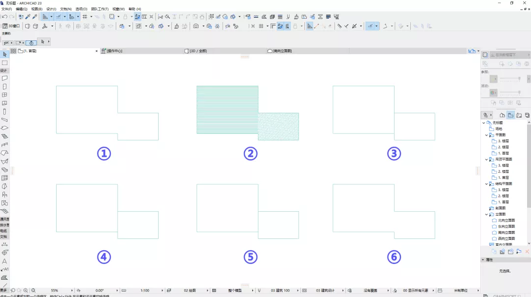Select the Marquee tool in toolbox
Image resolution: width=531 pixels, height=297 pixels.
(x=4, y=63)
